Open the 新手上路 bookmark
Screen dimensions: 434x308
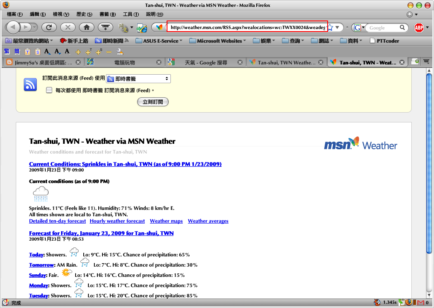pos(74,41)
